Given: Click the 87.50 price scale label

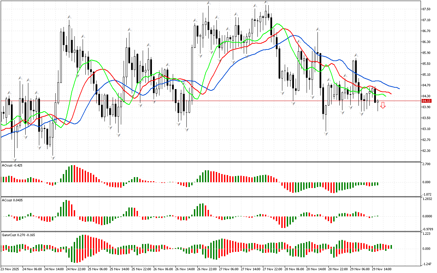Looking at the screenshot, I should pyautogui.click(x=426, y=9).
